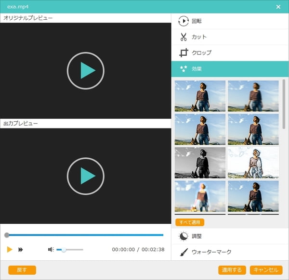Image resolution: width=289 pixels, height=280 pixels.
Task: Click the timeline start handle
Action: coord(7,235)
